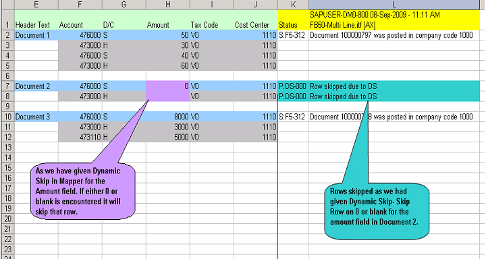Select status P:DS-000 in row 8
Viewport: 486px width, 259px height.
click(x=293, y=96)
